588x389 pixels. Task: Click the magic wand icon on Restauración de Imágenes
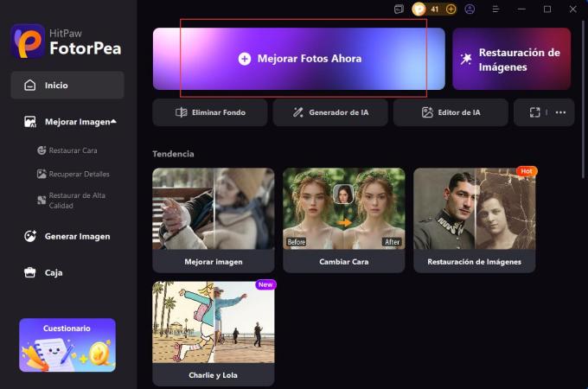point(466,59)
